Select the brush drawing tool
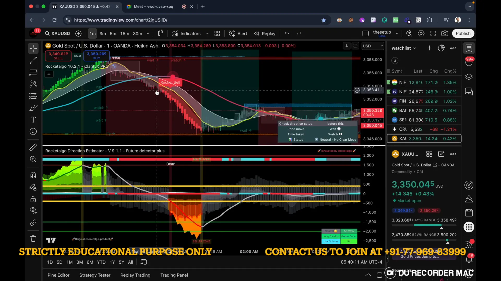The image size is (501, 281). click(33, 108)
